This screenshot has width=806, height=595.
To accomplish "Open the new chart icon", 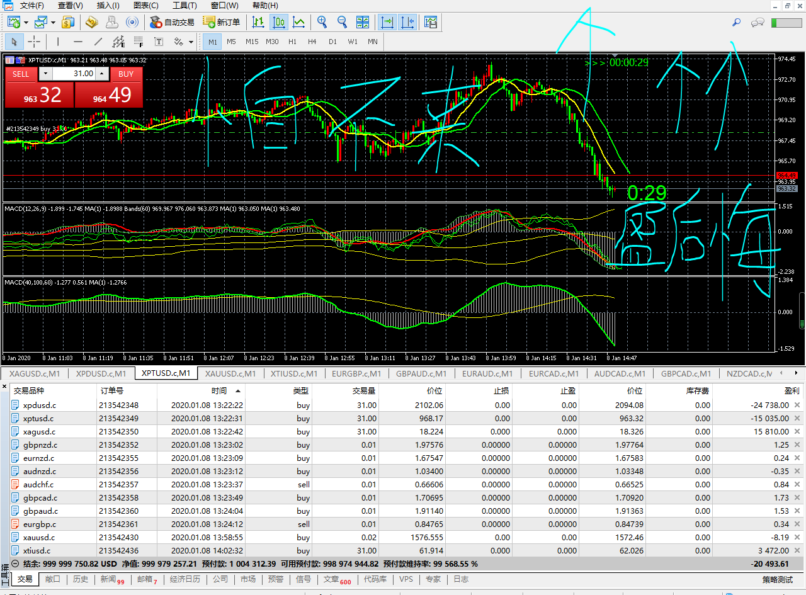I will click(x=14, y=23).
